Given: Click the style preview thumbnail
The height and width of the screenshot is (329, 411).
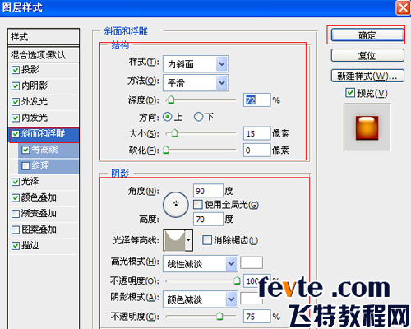Looking at the screenshot, I should pyautogui.click(x=367, y=127).
